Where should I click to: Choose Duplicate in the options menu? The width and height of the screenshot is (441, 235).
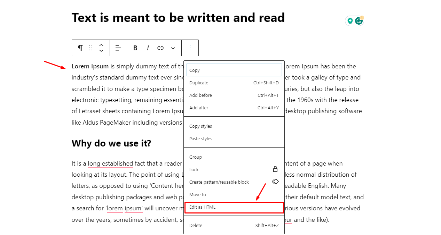coord(234,83)
